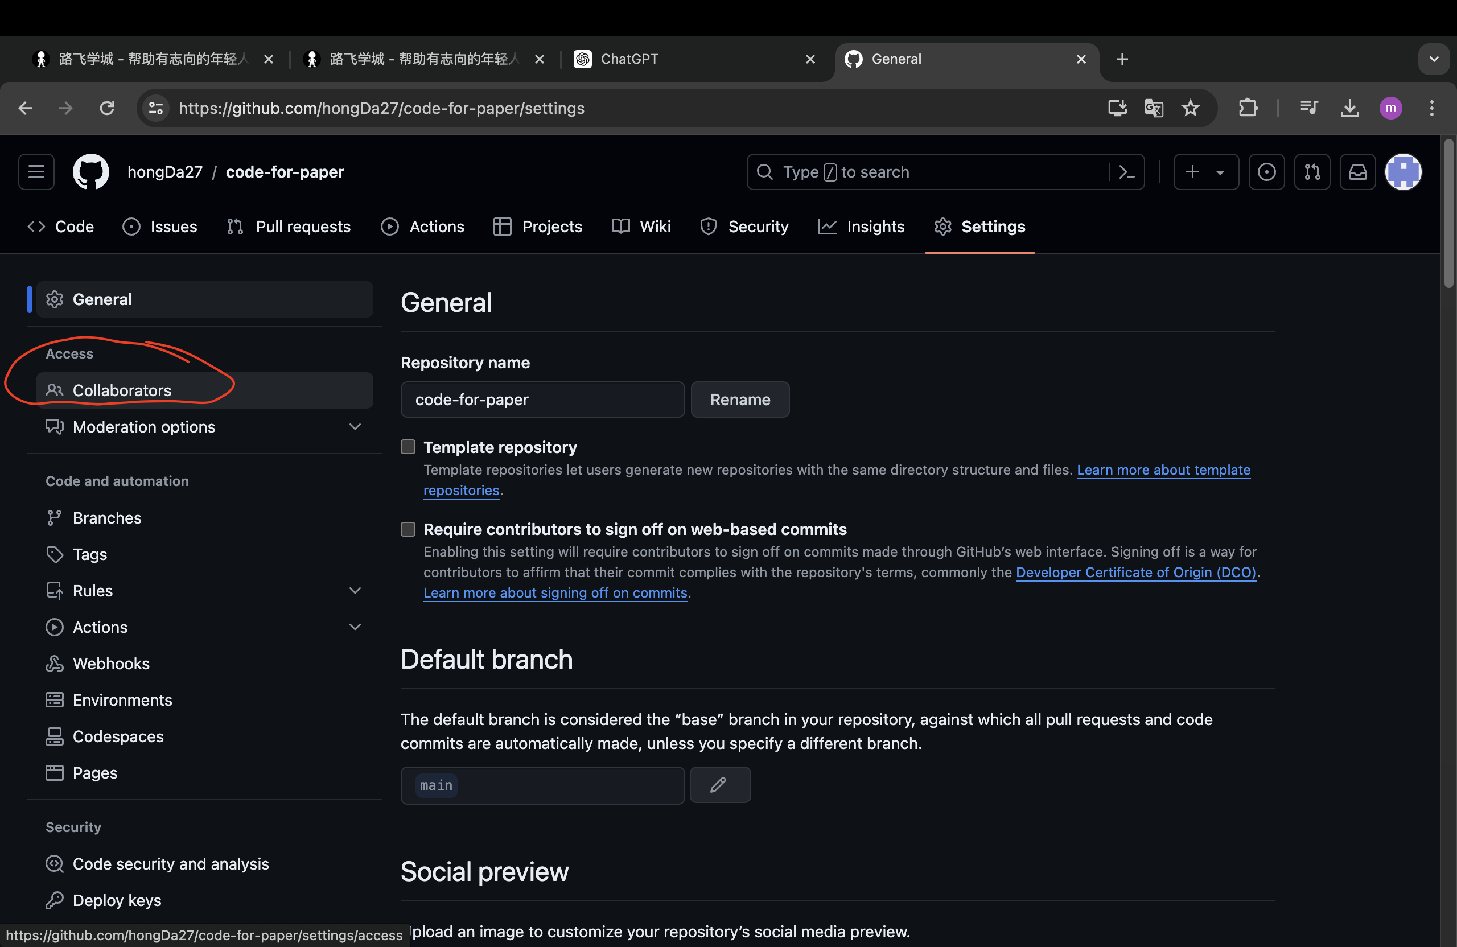Open Branches settings
1457x947 pixels.
(x=204, y=518)
